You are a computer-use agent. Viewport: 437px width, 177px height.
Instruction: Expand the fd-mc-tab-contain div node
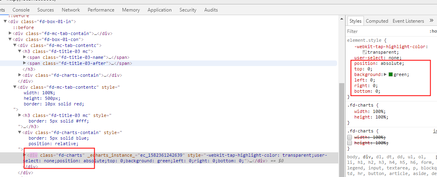(x=10, y=33)
